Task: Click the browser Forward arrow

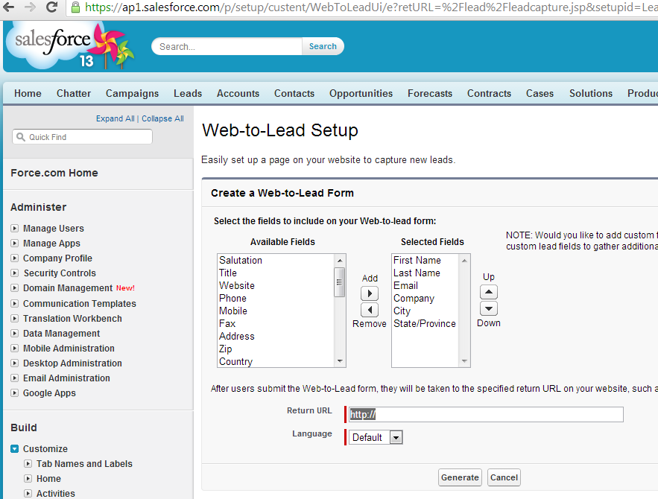Action: click(x=30, y=7)
